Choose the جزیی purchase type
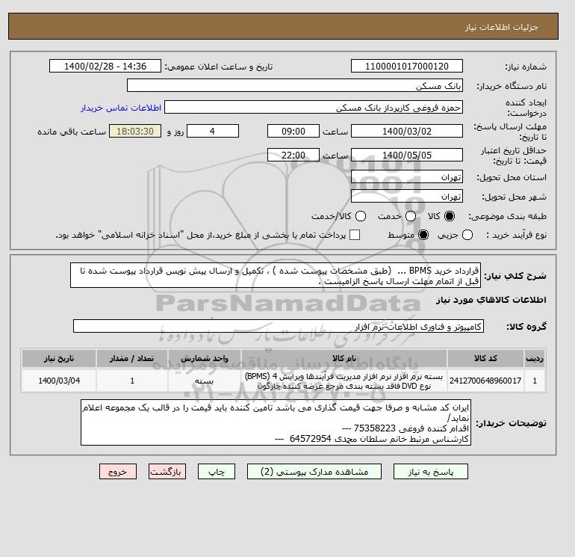This screenshot has height=557, width=575. point(467,235)
